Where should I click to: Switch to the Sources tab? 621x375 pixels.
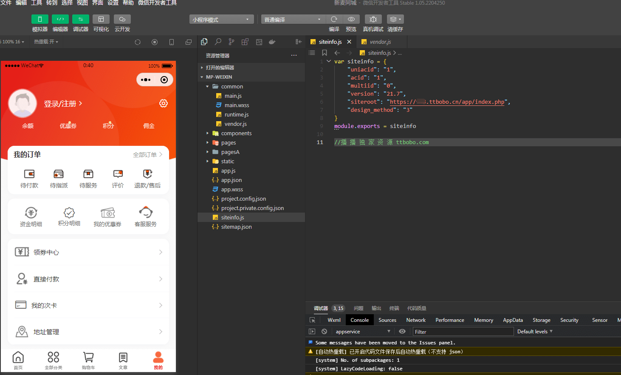[387, 320]
